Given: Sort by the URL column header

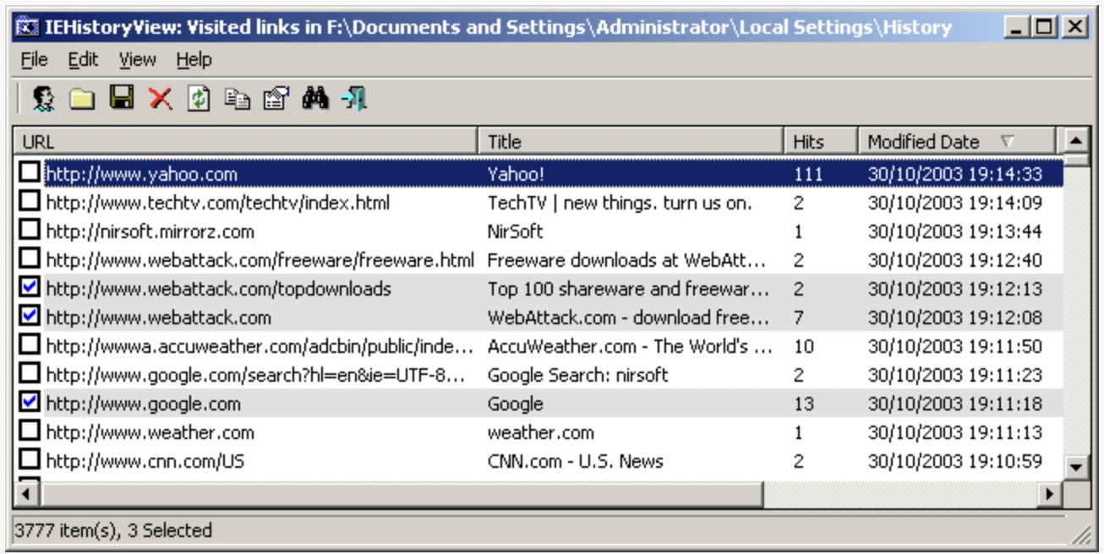Looking at the screenshot, I should (246, 141).
